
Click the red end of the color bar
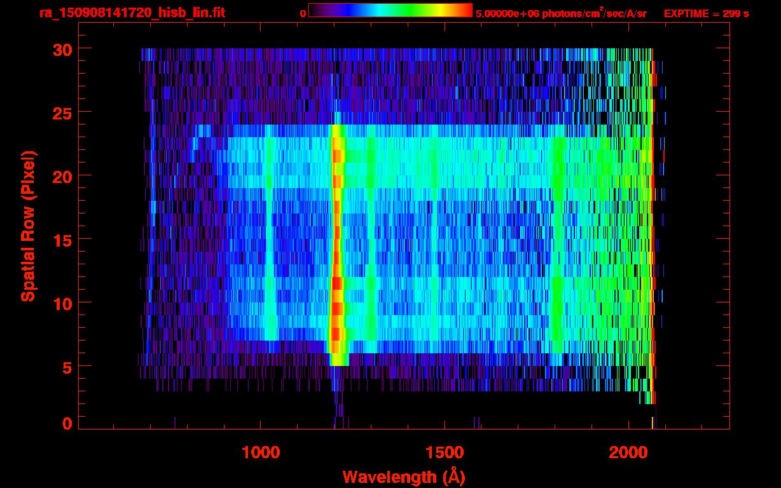click(x=464, y=10)
